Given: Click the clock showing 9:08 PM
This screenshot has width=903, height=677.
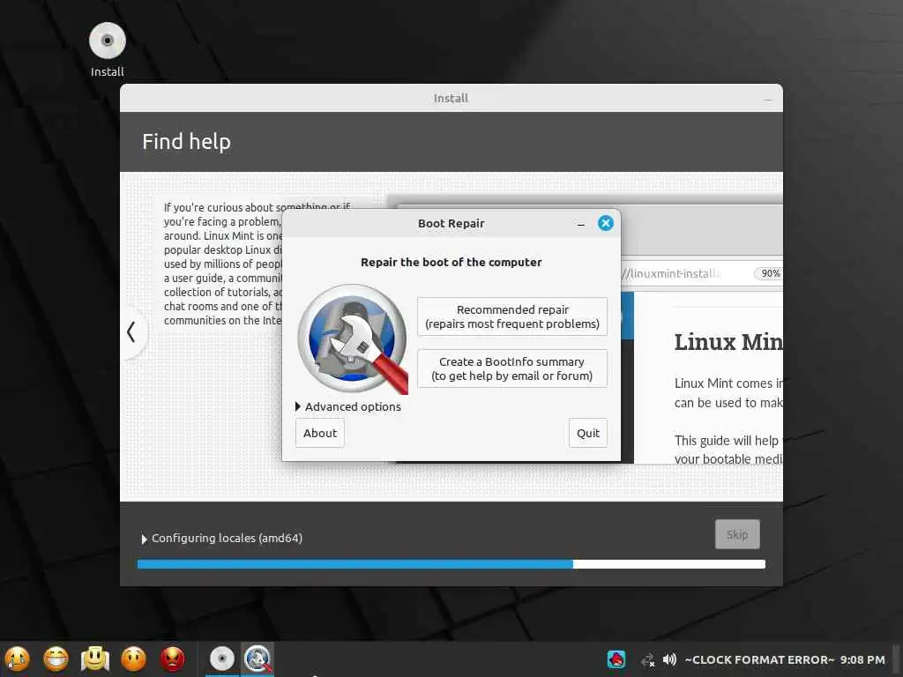Looking at the screenshot, I should tap(785, 659).
